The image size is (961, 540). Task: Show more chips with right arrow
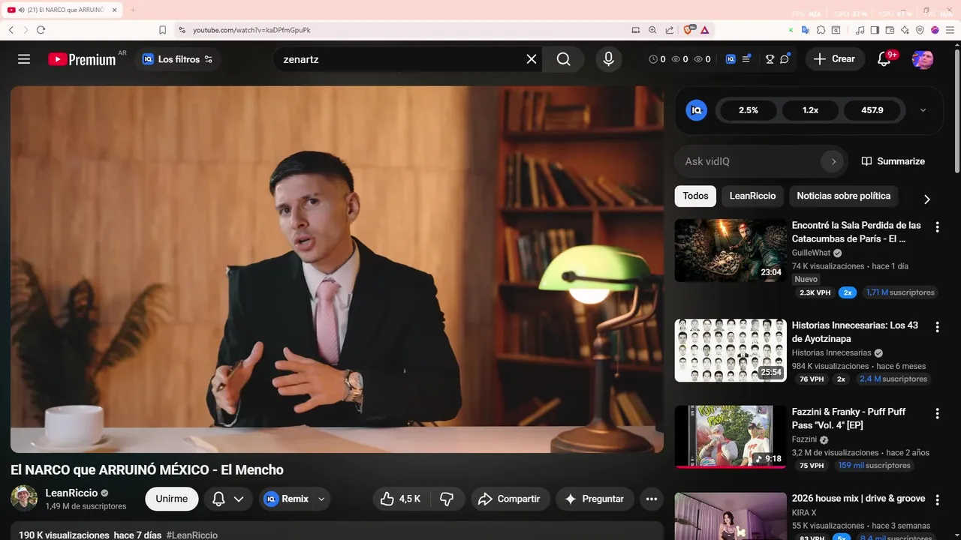[x=926, y=199]
